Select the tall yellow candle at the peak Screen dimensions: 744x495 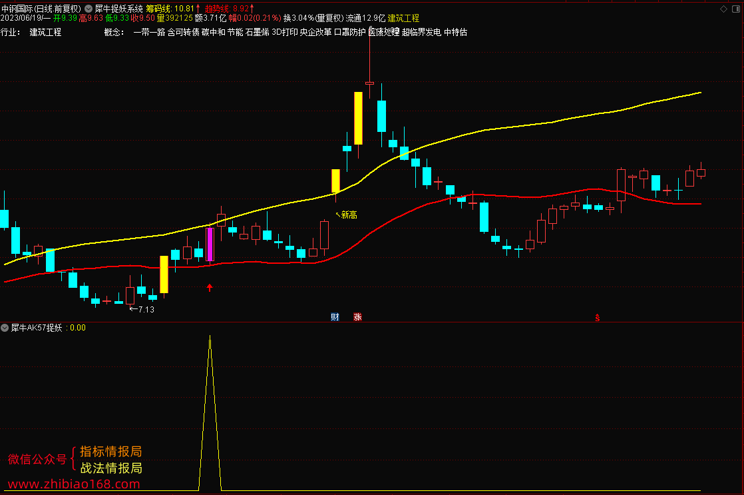coord(358,119)
